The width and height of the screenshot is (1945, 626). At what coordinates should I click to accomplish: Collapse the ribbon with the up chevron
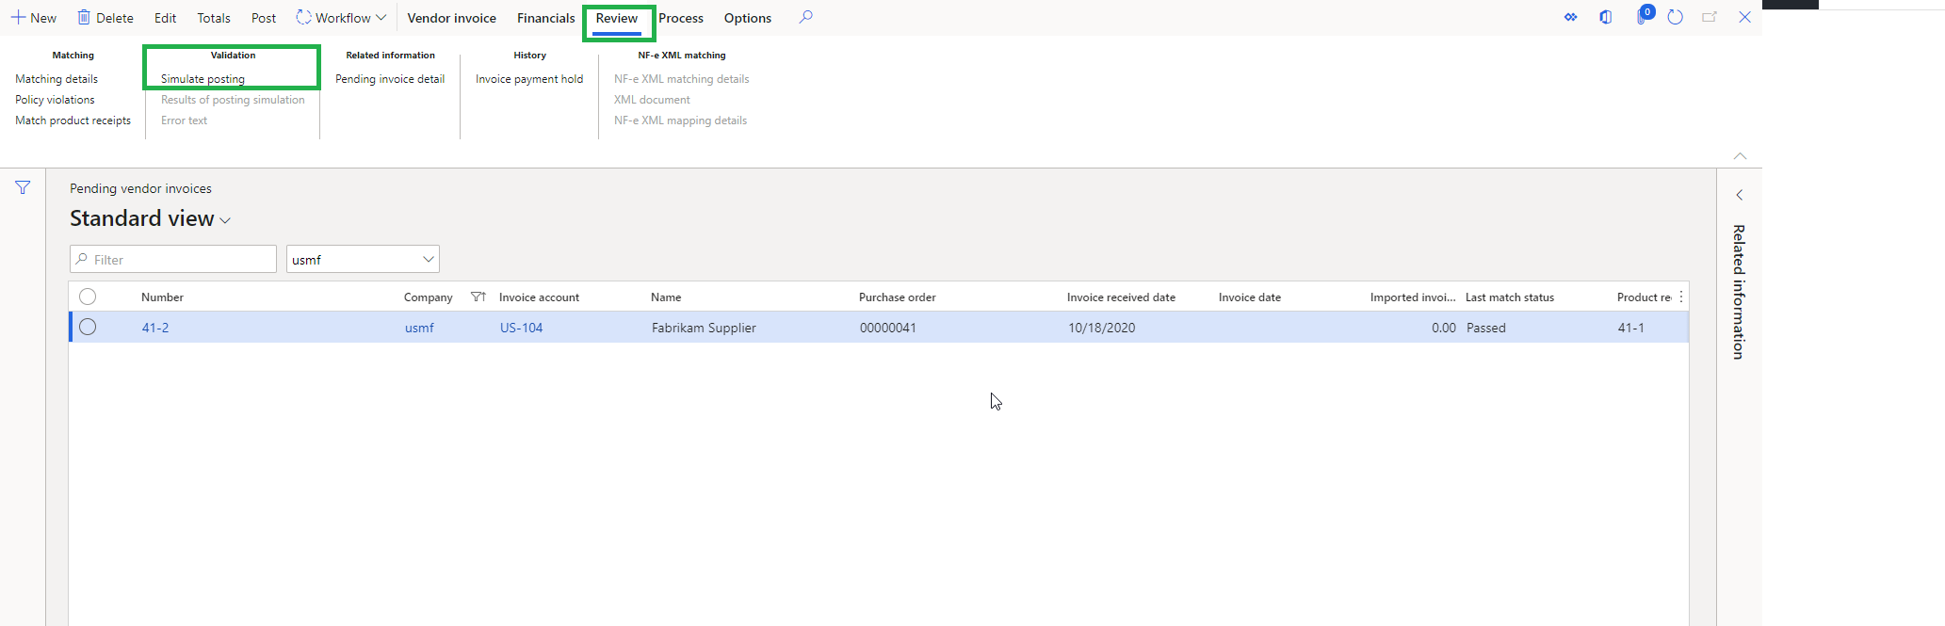click(x=1740, y=156)
